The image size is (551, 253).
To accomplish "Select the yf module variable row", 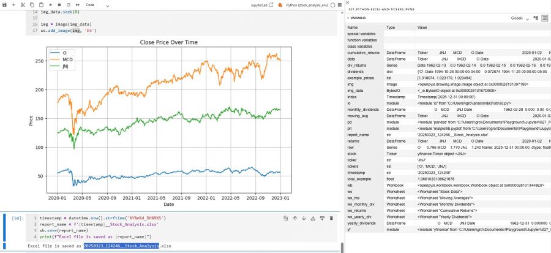I will pos(448,230).
